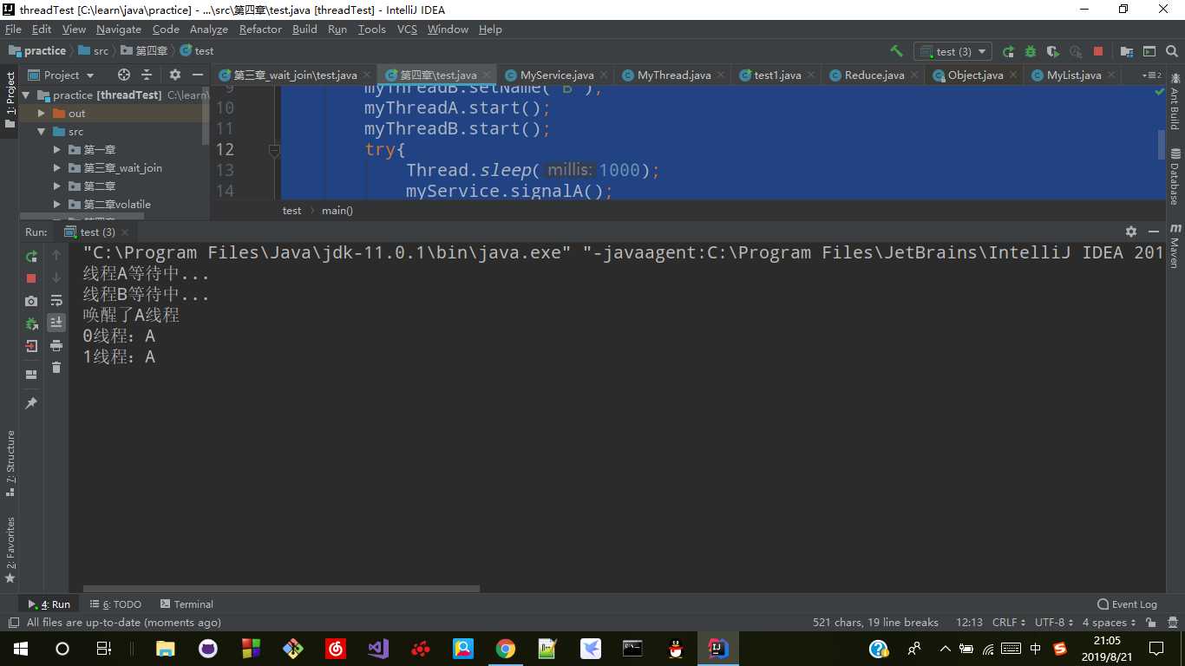Open the VCS menu
The image size is (1185, 666).
pyautogui.click(x=407, y=29)
